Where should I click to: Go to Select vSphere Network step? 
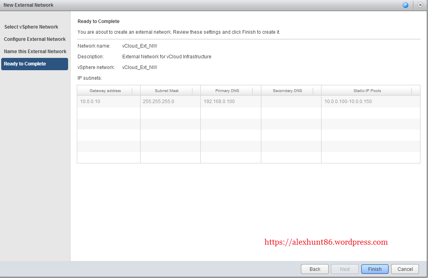31,27
